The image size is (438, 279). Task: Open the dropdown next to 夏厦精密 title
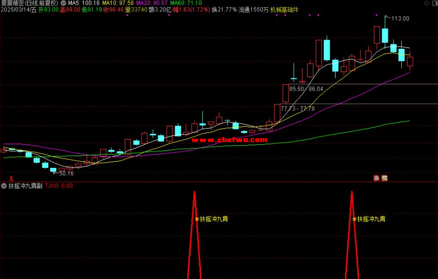pos(64,3)
